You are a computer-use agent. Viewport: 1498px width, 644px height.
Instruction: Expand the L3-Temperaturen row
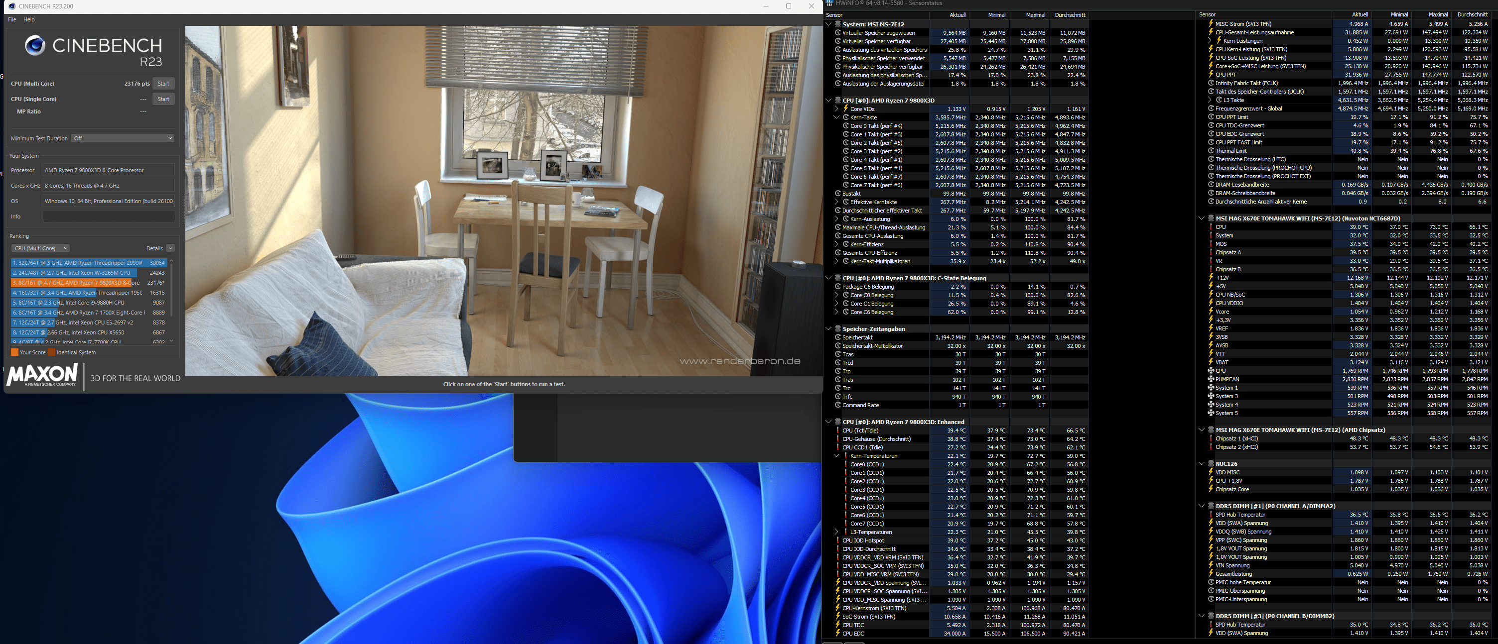coord(836,532)
